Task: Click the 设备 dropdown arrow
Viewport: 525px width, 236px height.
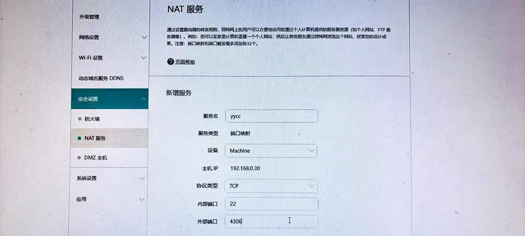Action: (311, 151)
